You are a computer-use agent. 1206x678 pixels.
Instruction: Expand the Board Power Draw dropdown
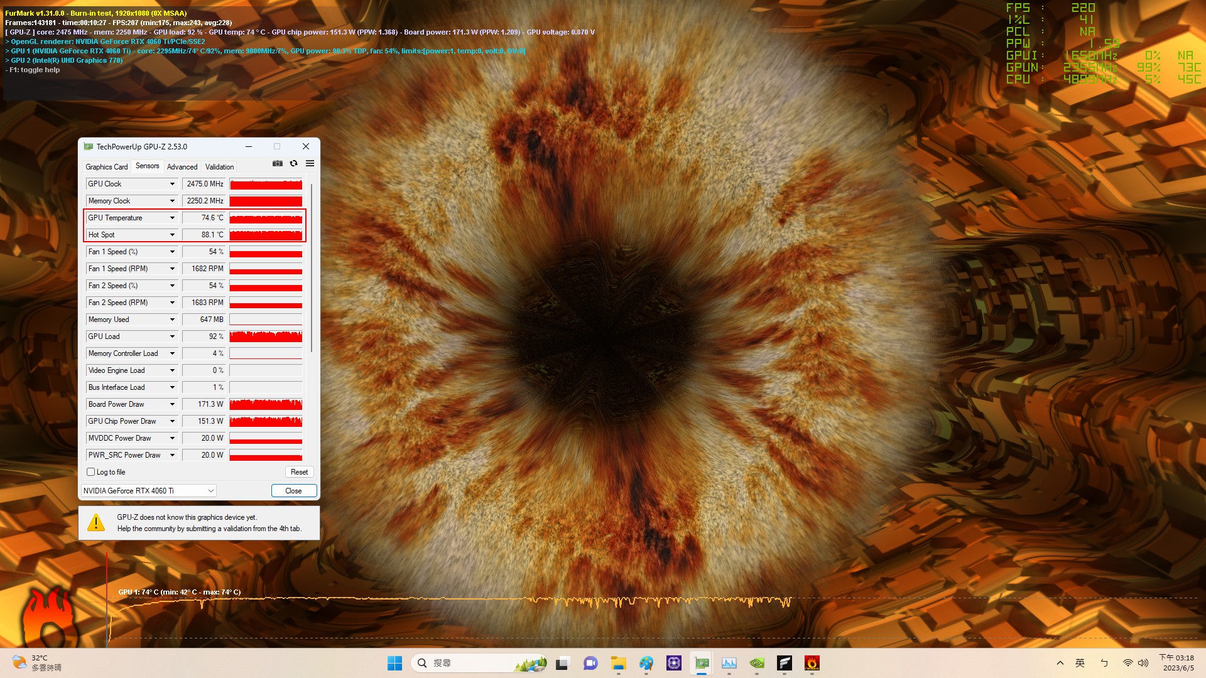pos(172,404)
